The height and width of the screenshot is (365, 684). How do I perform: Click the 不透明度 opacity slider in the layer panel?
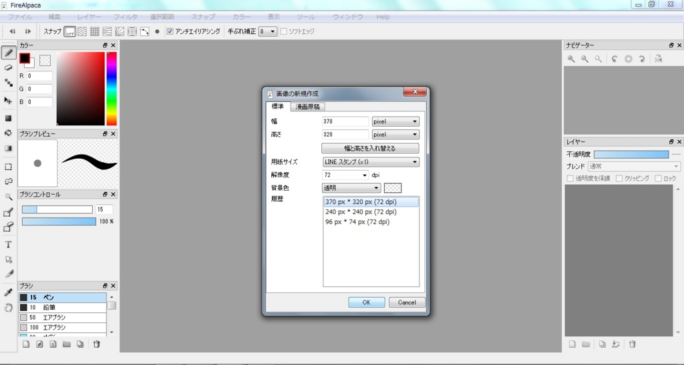click(631, 154)
